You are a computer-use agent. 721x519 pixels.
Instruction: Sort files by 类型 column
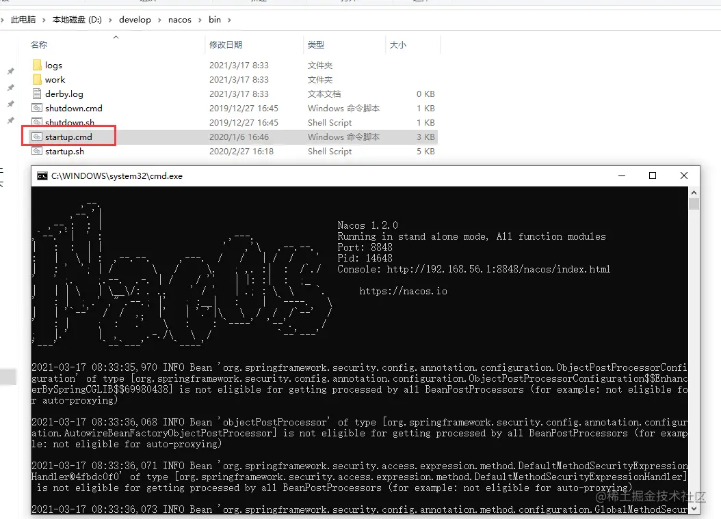click(x=316, y=44)
